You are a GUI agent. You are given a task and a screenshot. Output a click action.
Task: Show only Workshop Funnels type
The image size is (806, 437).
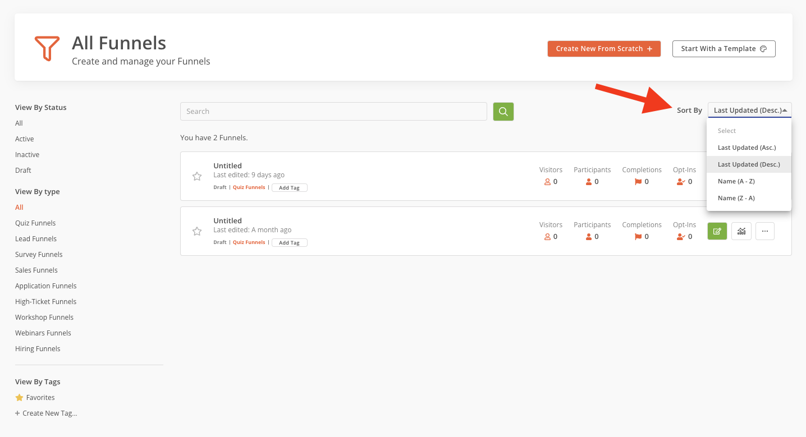[x=44, y=317]
